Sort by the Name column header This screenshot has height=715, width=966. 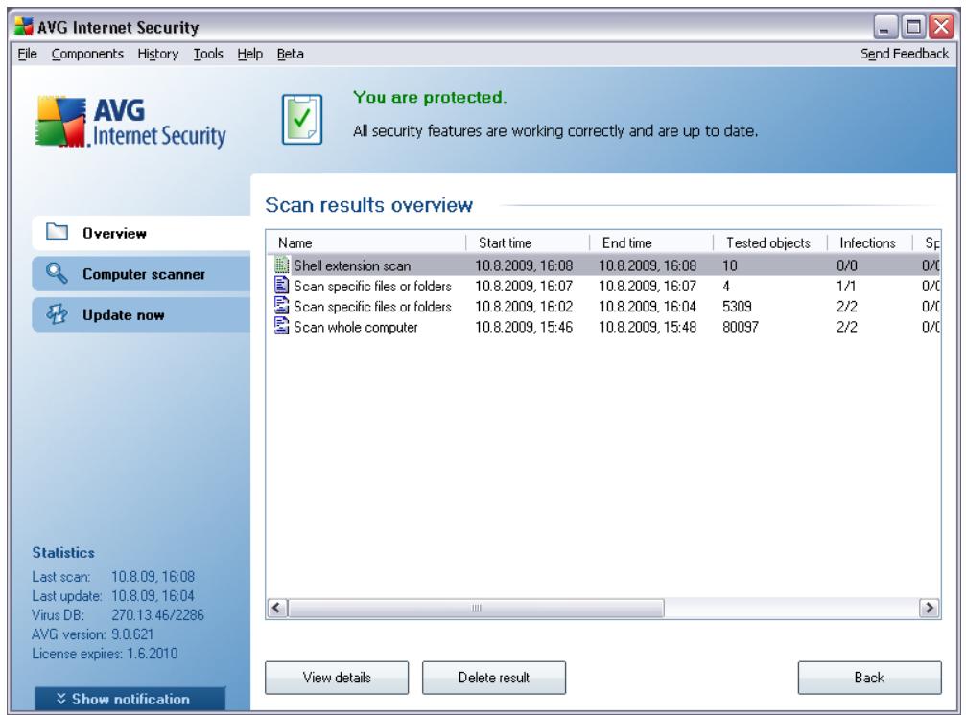(x=366, y=242)
